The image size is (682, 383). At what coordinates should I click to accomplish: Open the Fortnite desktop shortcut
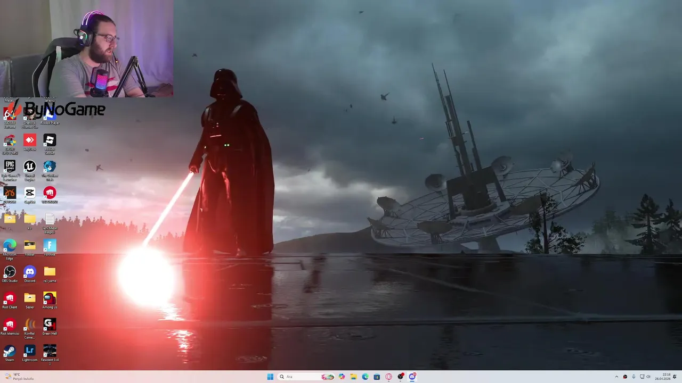click(50, 248)
